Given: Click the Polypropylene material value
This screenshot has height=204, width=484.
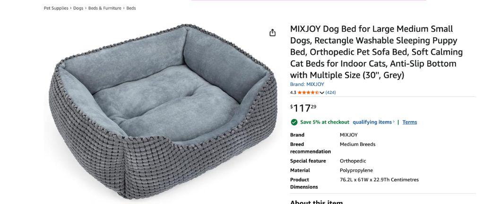Looking at the screenshot, I should 356,170.
